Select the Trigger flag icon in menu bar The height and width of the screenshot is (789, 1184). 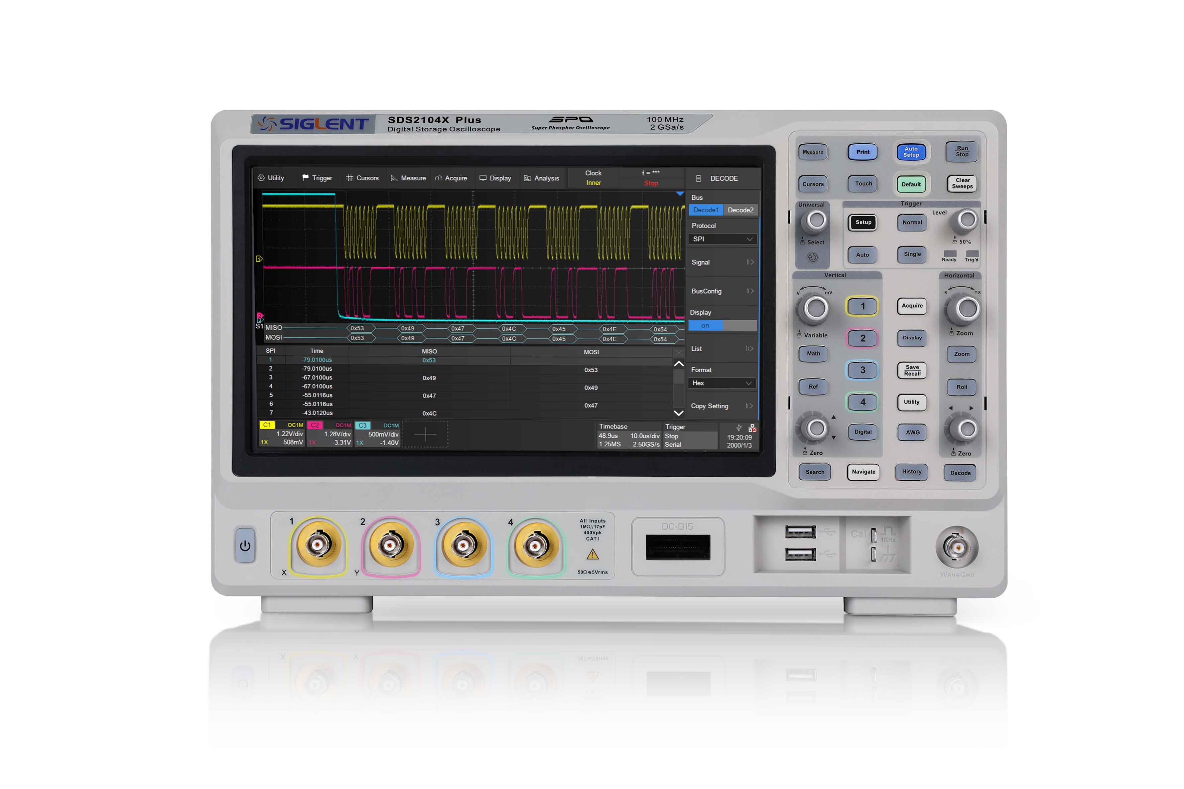tap(305, 178)
